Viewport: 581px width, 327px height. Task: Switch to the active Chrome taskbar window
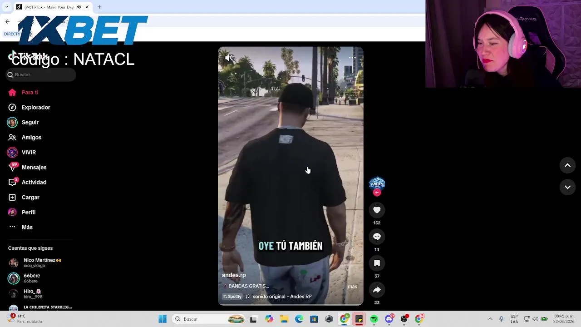(344, 319)
